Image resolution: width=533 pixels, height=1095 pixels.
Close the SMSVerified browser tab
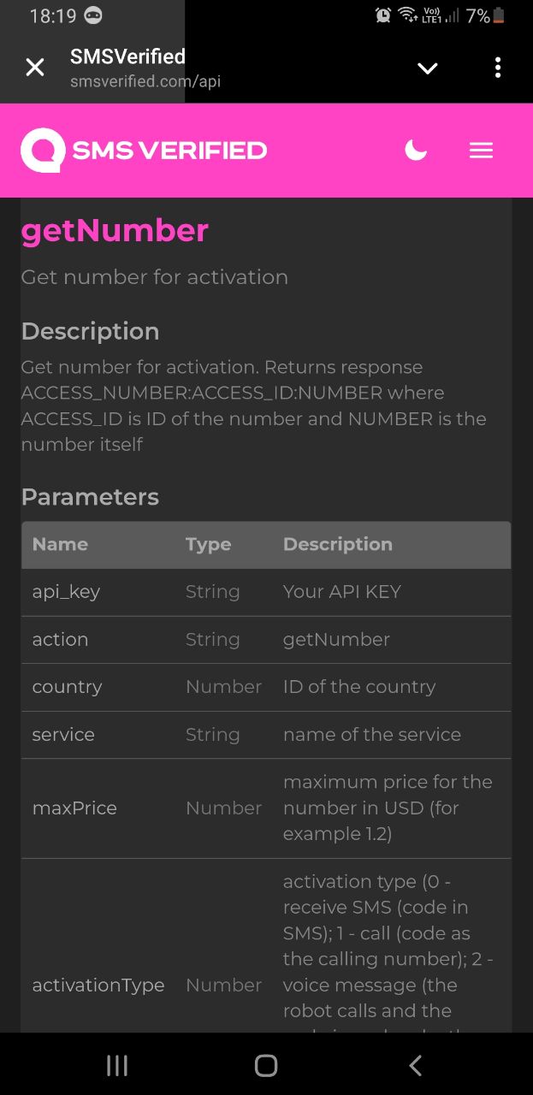click(35, 68)
